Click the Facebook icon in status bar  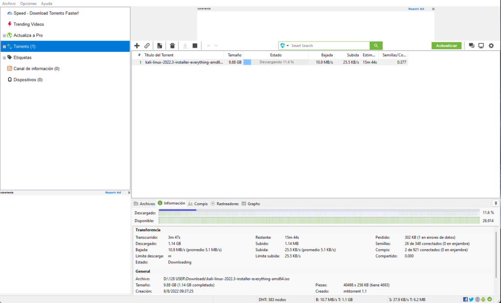(x=466, y=300)
